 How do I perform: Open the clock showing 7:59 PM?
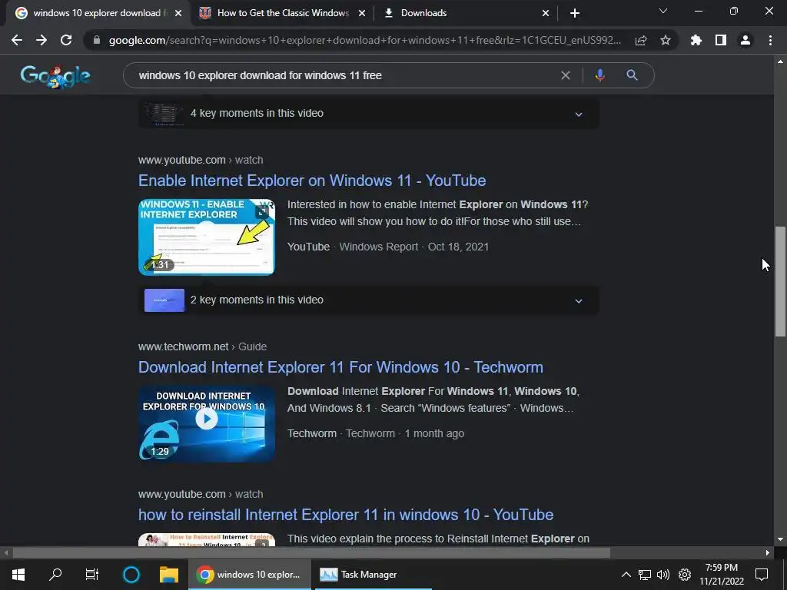[x=722, y=575]
